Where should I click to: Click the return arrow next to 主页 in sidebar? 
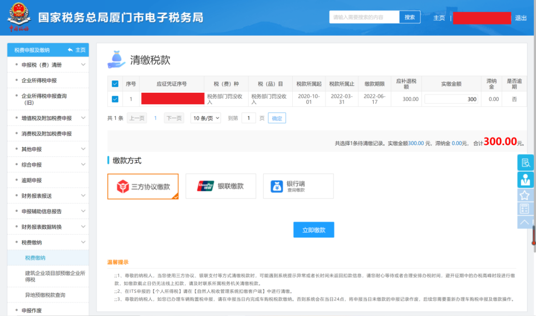pos(70,50)
